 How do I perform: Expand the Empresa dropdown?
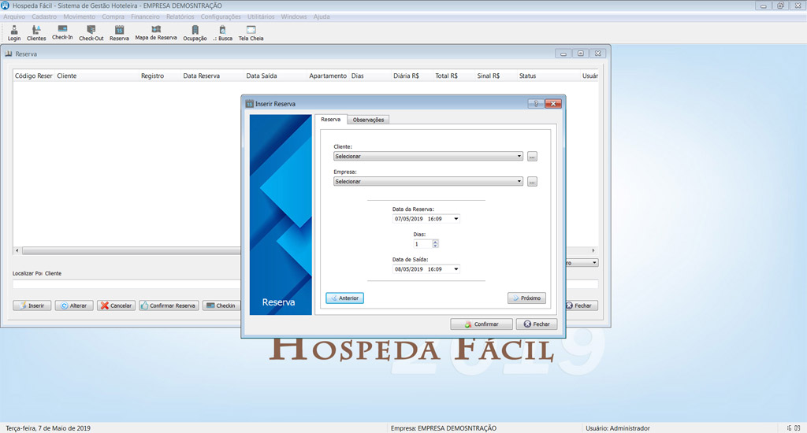[519, 182]
